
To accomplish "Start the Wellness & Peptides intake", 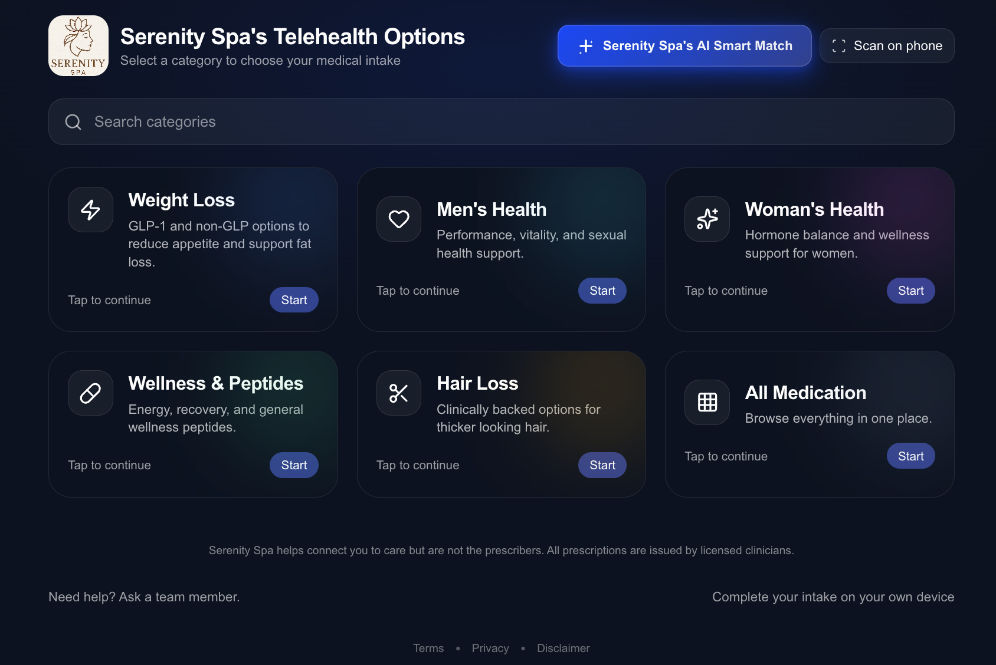I will pyautogui.click(x=294, y=465).
